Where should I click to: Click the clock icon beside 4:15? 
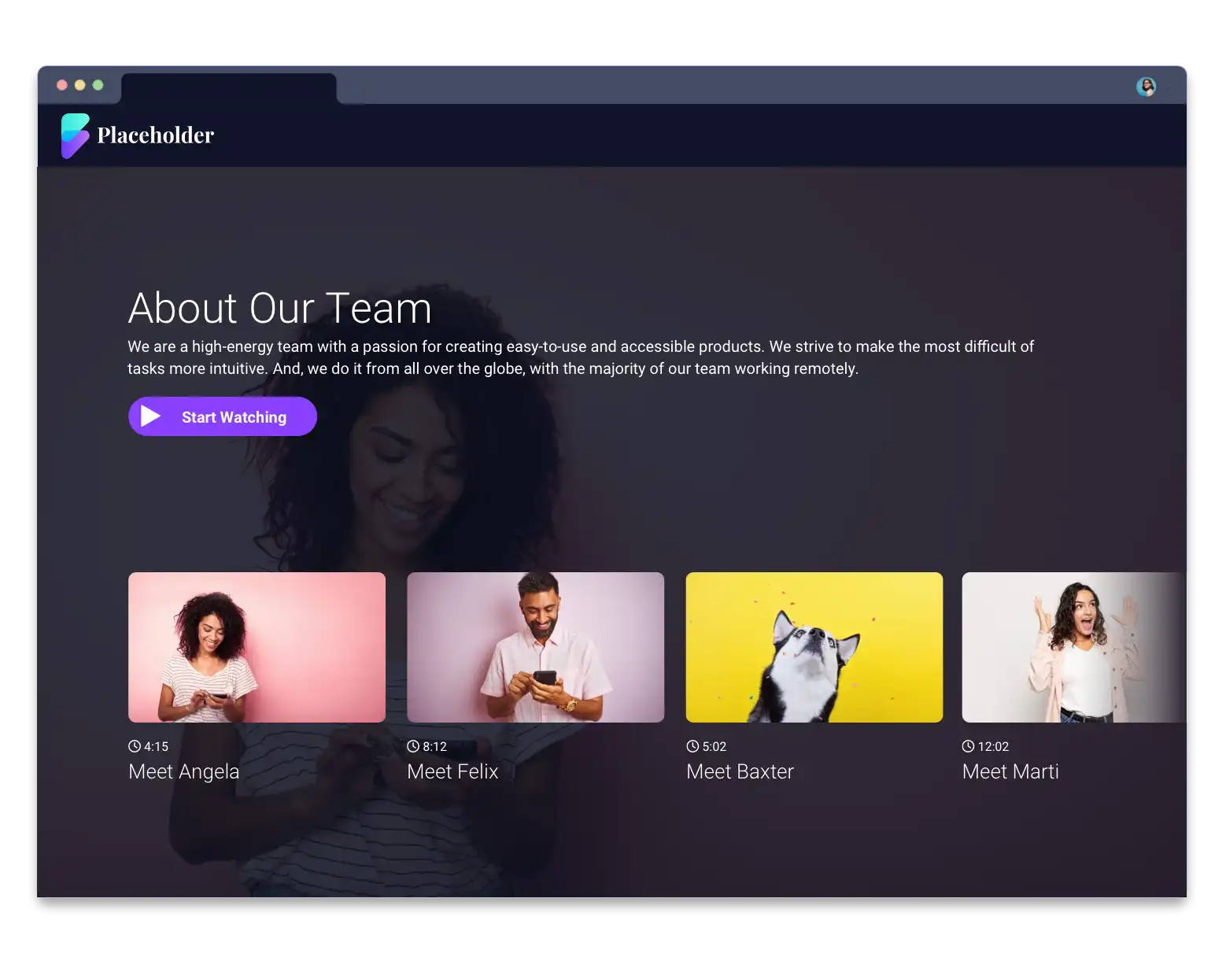coord(135,746)
